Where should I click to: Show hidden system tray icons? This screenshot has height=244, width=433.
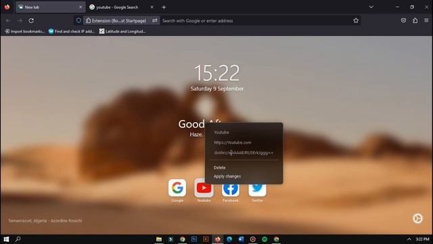click(x=409, y=239)
